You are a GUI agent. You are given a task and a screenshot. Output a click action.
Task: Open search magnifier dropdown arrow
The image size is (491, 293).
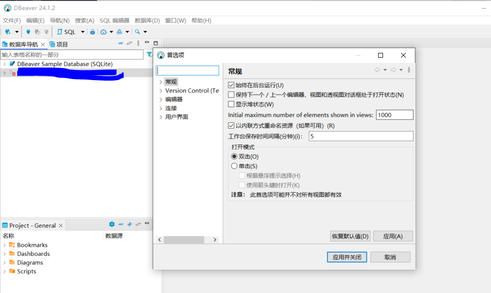145,32
